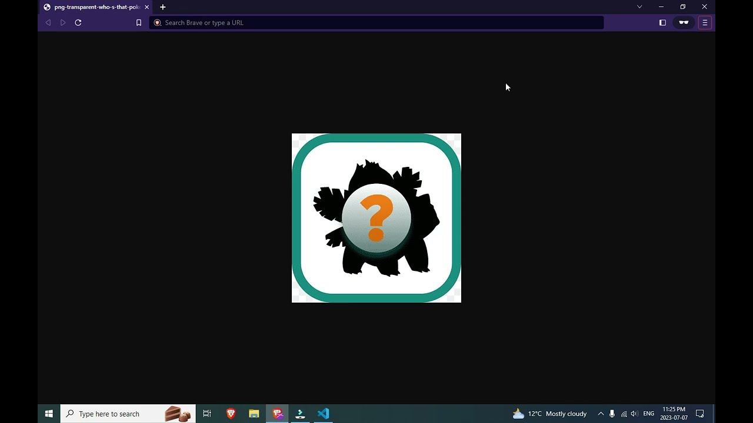Open the Brave hamburger main menu

(x=705, y=22)
